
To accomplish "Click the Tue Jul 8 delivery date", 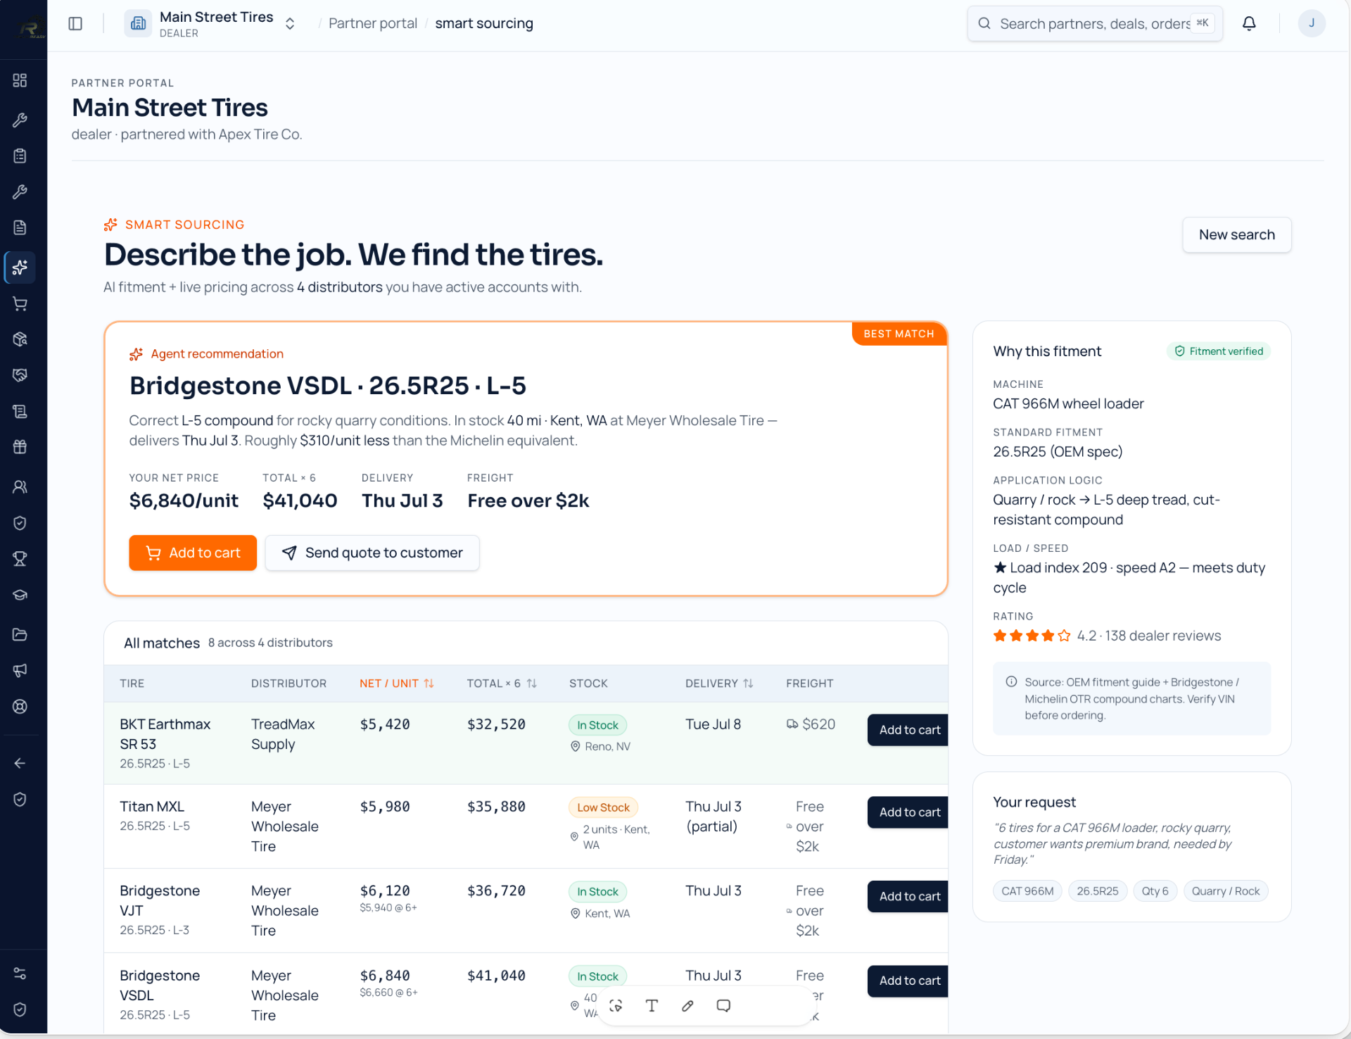I will [x=713, y=724].
